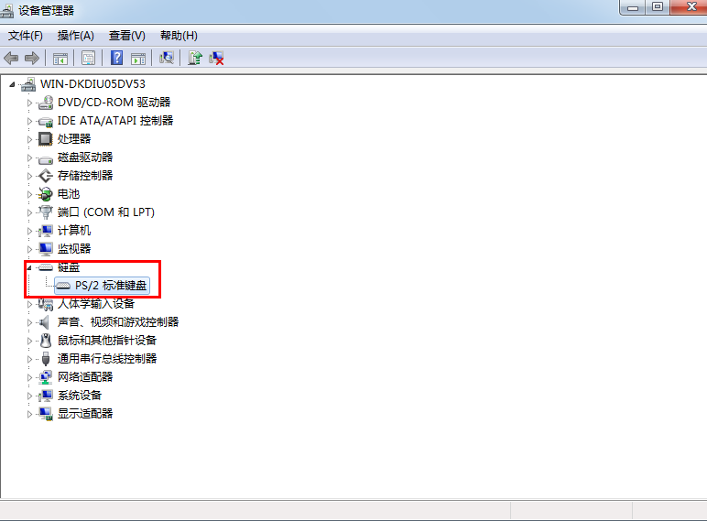Open the 操作(A) menu

[x=76, y=36]
